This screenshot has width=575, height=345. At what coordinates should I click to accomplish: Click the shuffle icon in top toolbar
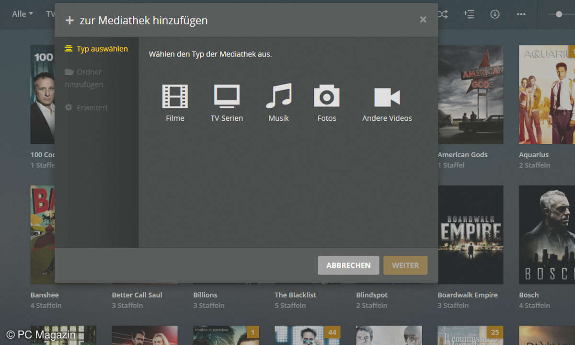[x=442, y=14]
